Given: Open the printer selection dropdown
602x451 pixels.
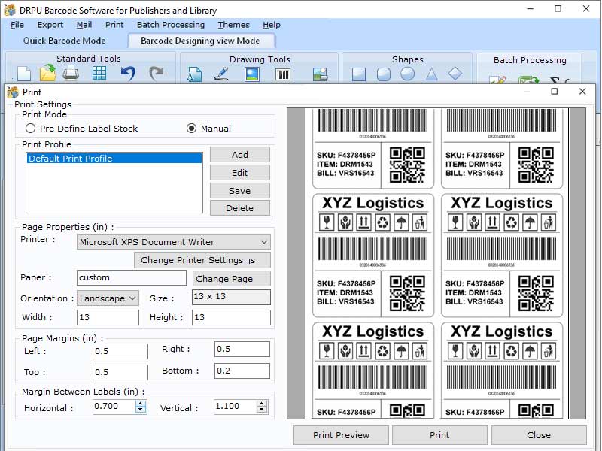Looking at the screenshot, I should pyautogui.click(x=263, y=242).
